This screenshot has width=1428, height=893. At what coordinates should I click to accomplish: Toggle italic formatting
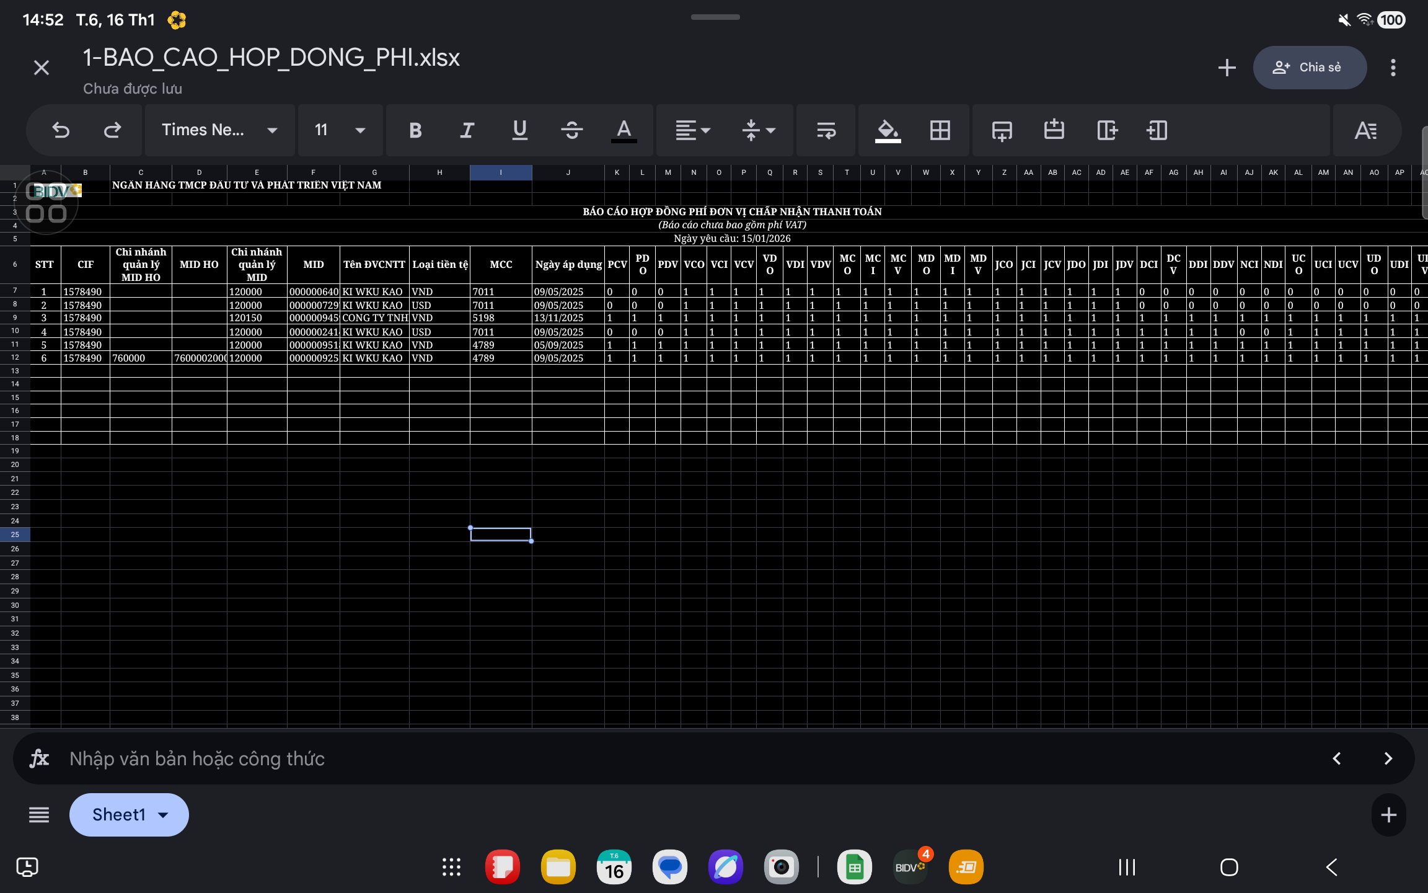(x=467, y=130)
